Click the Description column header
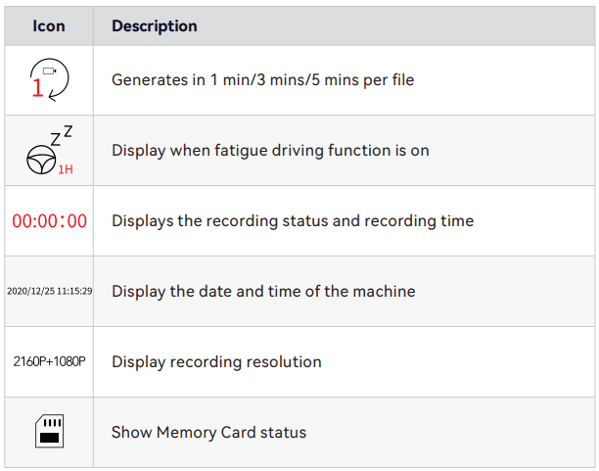Image resolution: width=599 pixels, height=471 pixels. coord(154,26)
